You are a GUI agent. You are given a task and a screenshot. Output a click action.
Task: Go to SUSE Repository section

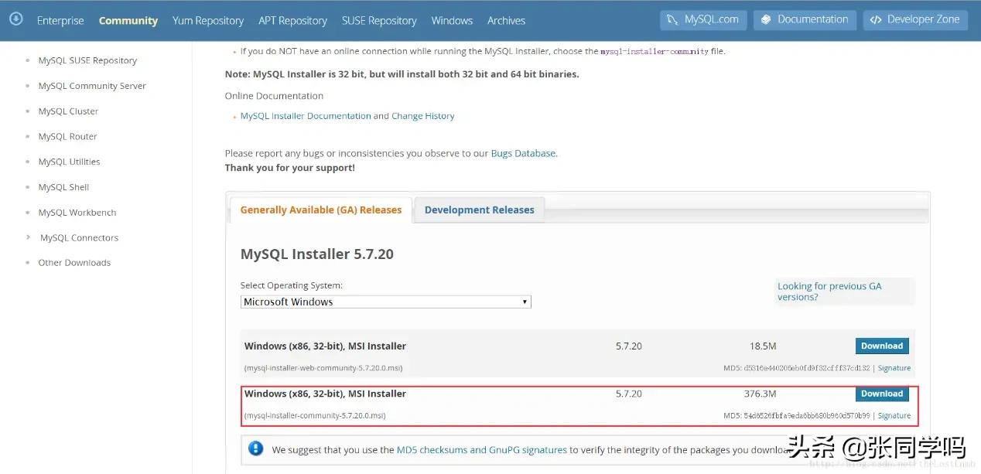pos(379,20)
